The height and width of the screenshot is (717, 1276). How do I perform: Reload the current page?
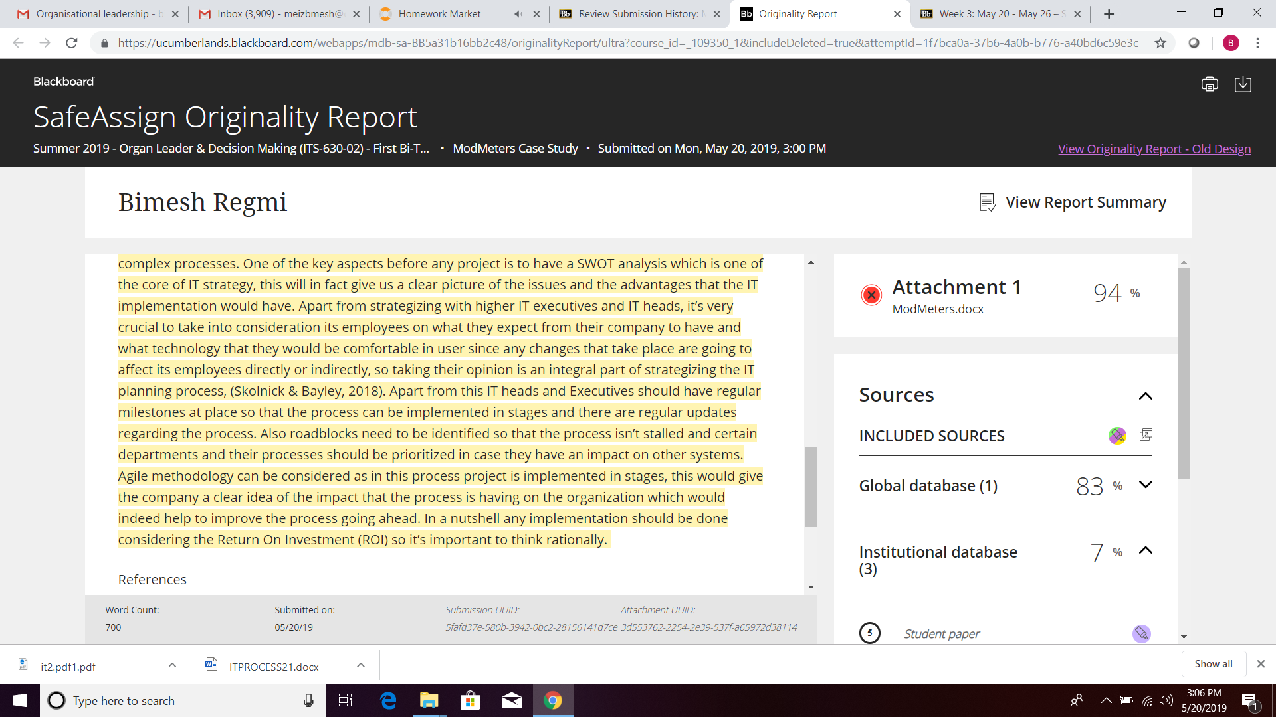tap(72, 43)
